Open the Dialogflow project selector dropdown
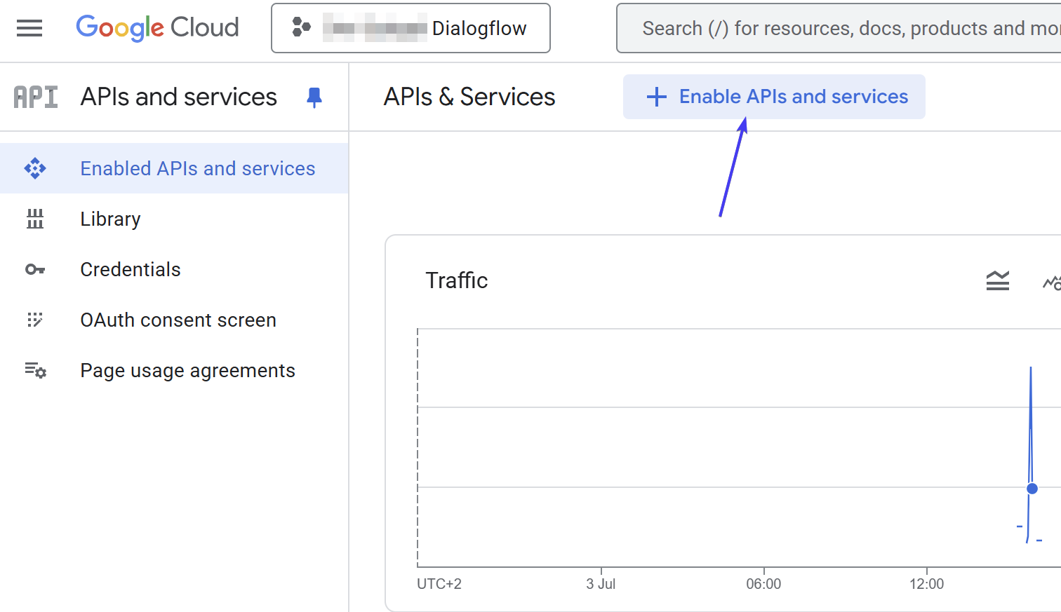 point(411,28)
